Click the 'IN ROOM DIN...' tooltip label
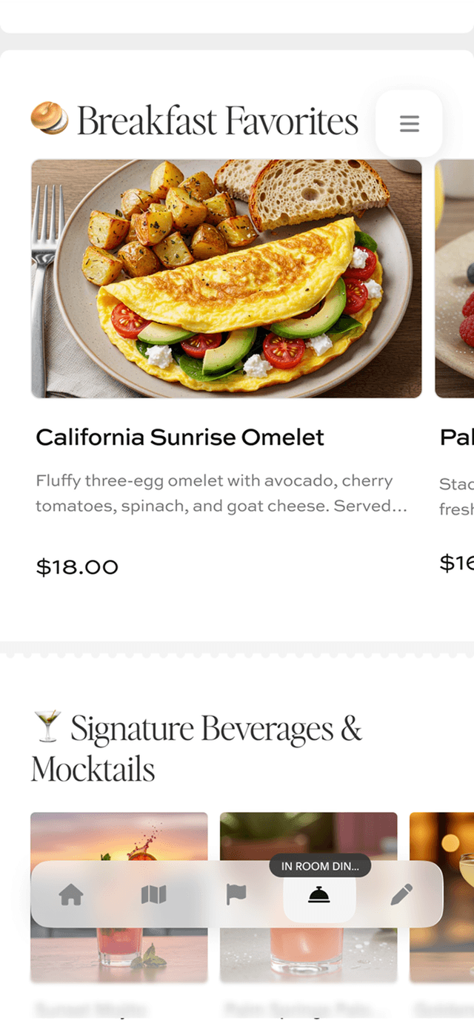Image resolution: width=474 pixels, height=1027 pixels. pos(319,865)
